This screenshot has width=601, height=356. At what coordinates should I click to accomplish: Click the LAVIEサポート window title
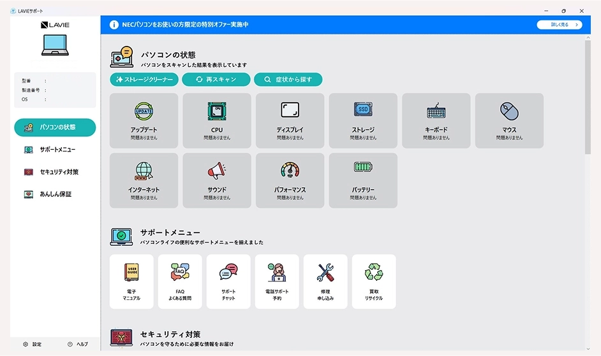click(30, 11)
